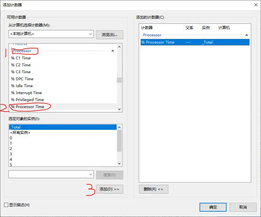
Task: Open the computer selection dropdown
Action: 51,34
